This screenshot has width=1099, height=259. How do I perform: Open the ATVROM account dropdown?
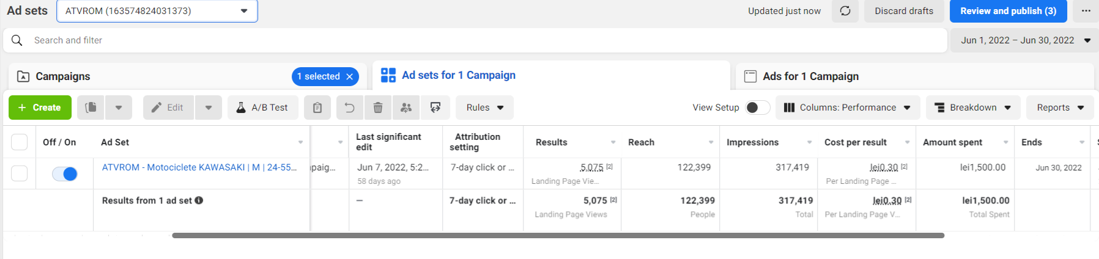[x=157, y=11]
